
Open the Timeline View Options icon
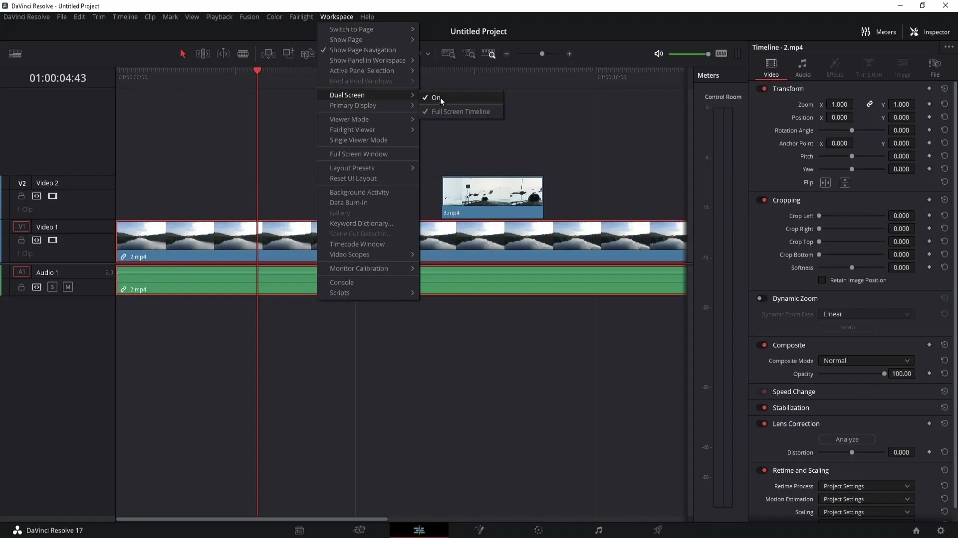(15, 54)
